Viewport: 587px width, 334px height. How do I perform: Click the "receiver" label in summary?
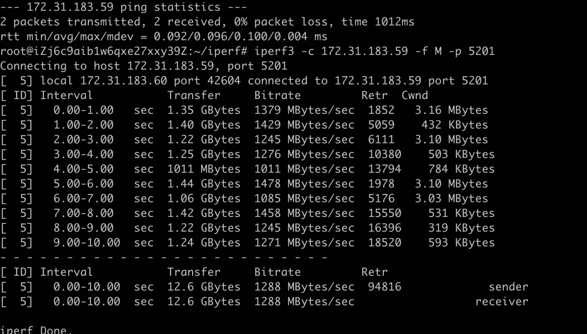point(502,302)
